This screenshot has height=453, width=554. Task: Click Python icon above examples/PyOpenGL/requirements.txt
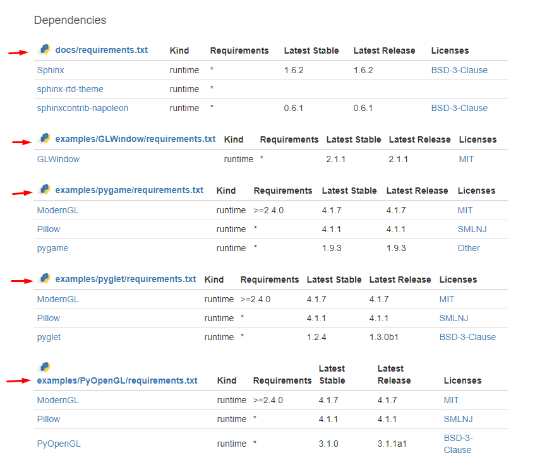44,367
